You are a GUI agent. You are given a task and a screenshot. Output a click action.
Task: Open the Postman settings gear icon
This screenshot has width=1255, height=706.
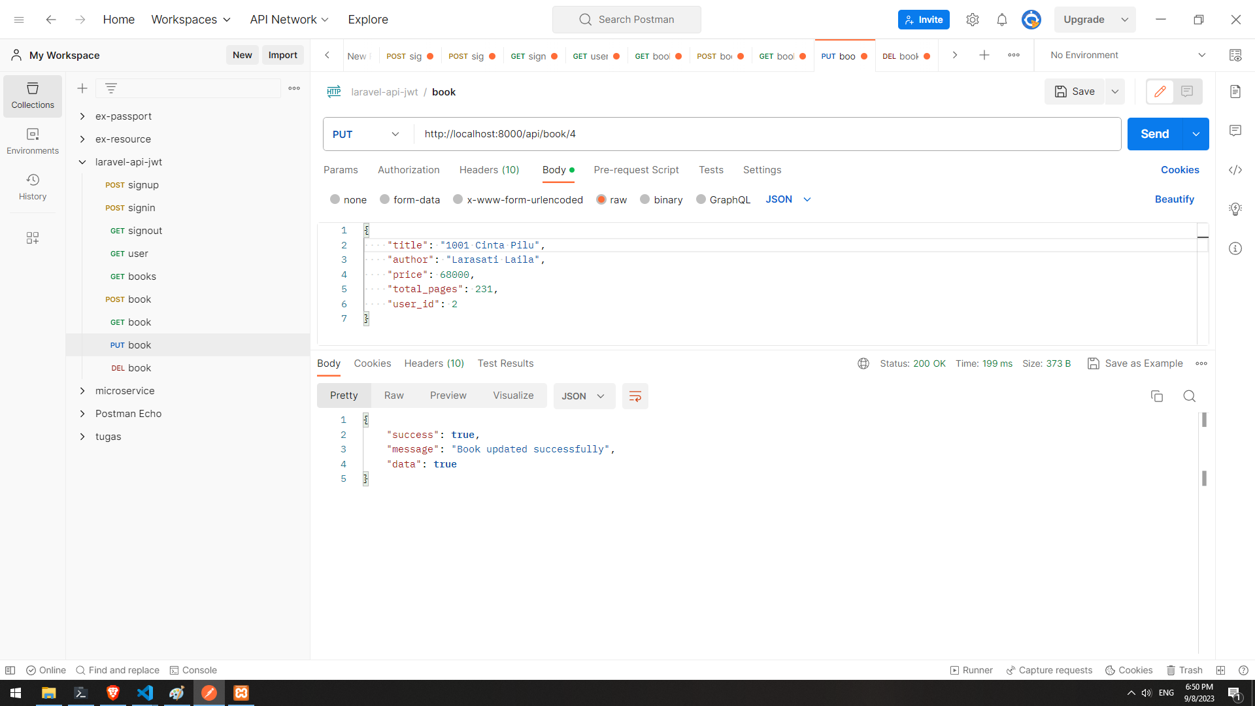[x=972, y=20]
